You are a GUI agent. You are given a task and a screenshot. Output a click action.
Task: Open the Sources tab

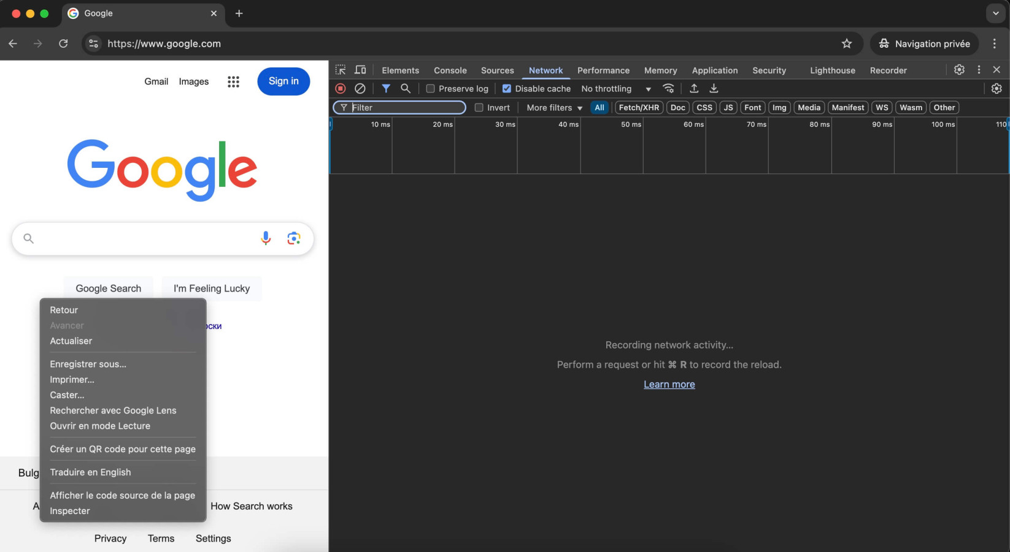point(498,70)
